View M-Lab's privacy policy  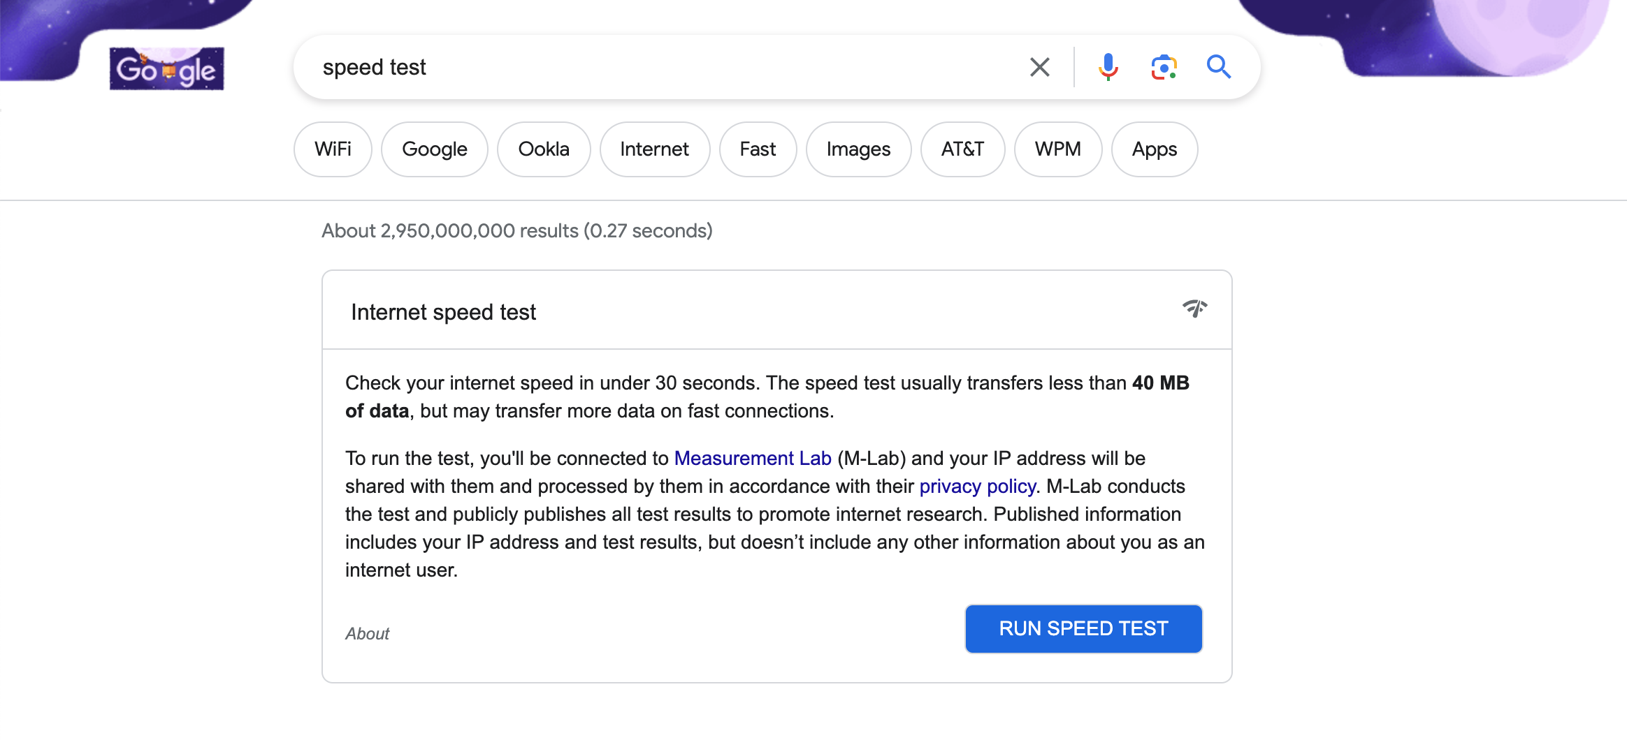coord(978,486)
